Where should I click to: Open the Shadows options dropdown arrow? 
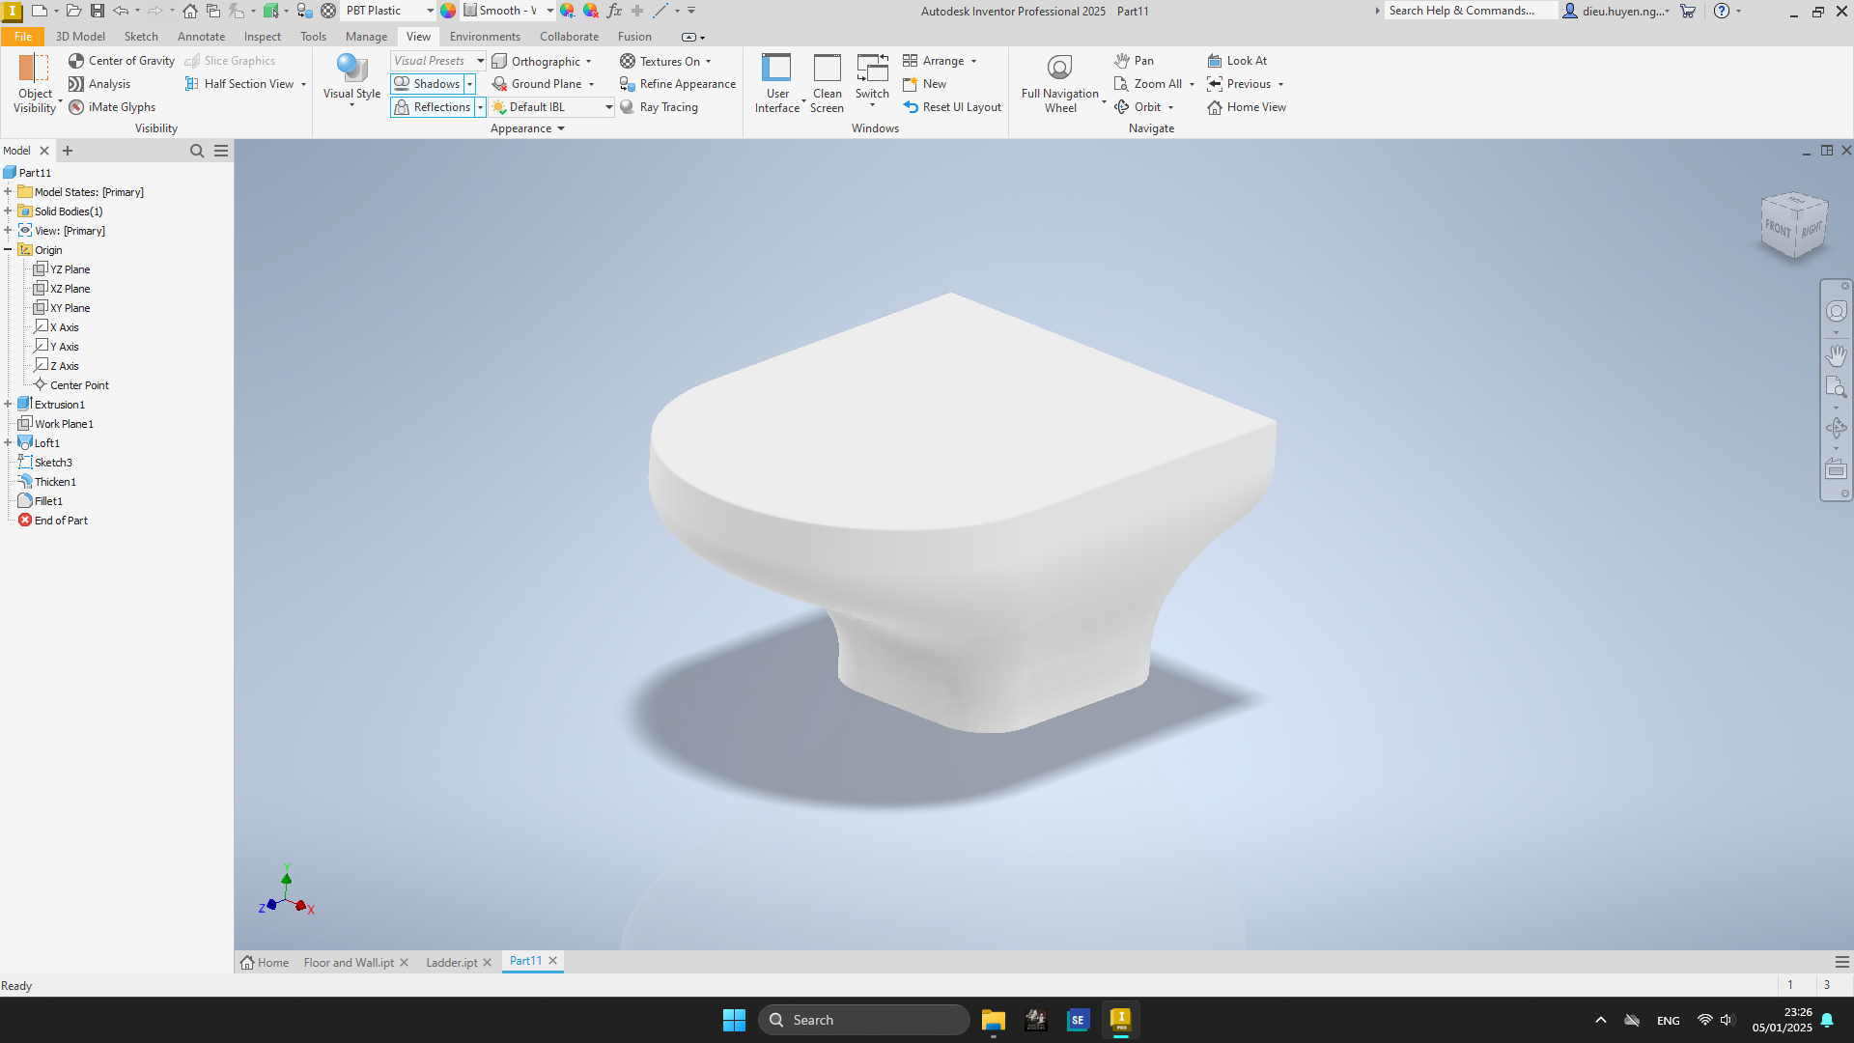(470, 84)
